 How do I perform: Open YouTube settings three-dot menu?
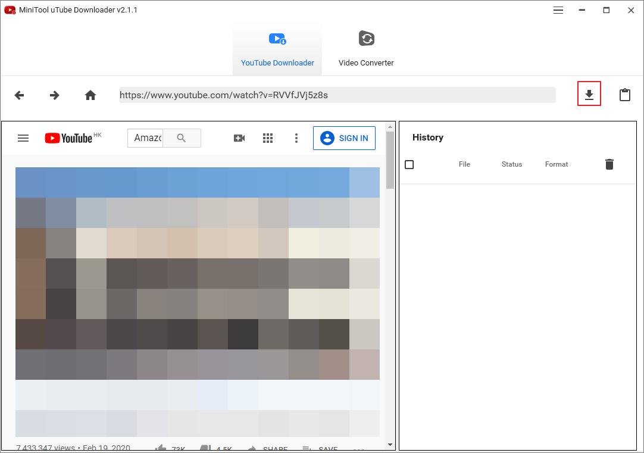[x=296, y=138]
